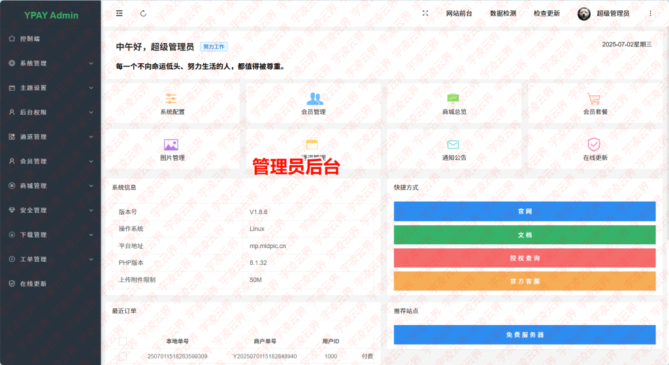Viewport: 669px width, 365px height.
Task: Open the 超级管理员 user menu
Action: [x=613, y=13]
